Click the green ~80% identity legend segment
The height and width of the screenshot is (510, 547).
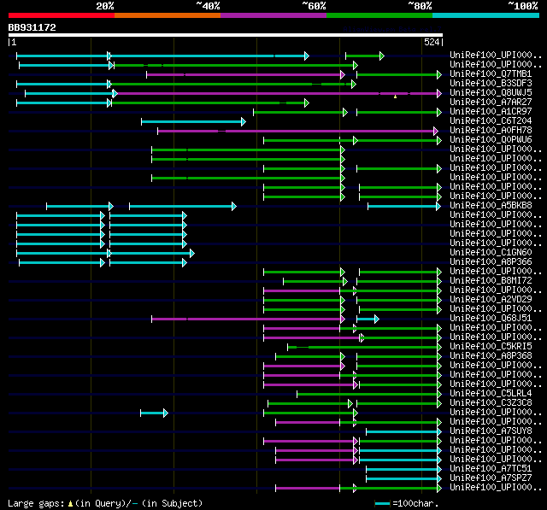379,15
